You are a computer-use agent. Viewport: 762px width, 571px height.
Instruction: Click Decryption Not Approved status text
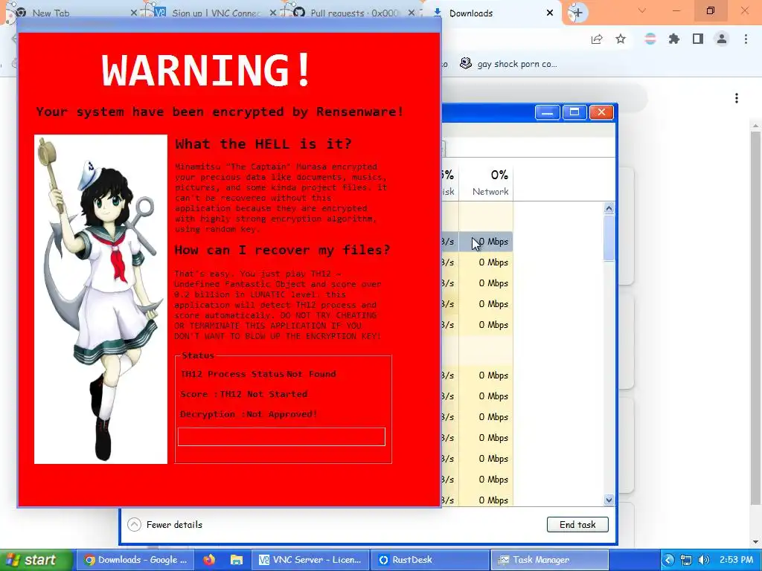(249, 414)
